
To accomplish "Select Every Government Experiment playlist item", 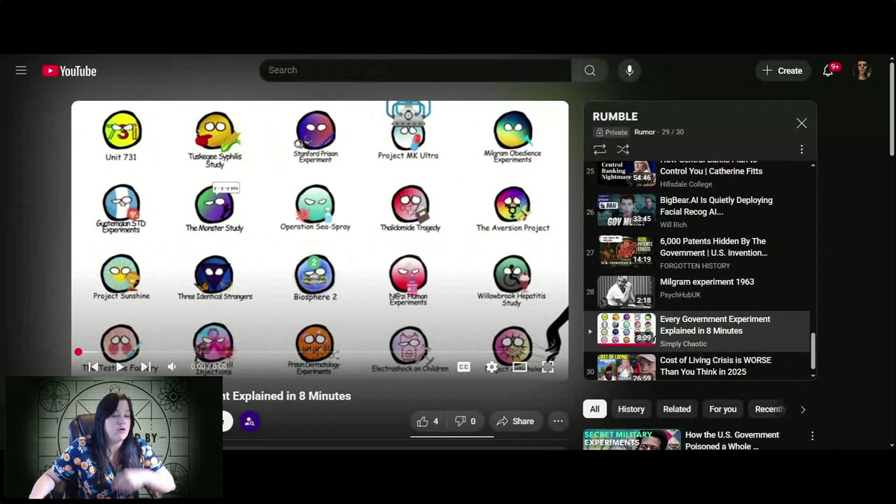I will coord(696,331).
